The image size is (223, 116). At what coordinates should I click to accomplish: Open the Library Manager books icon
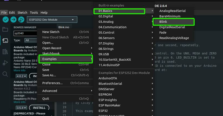5,52
